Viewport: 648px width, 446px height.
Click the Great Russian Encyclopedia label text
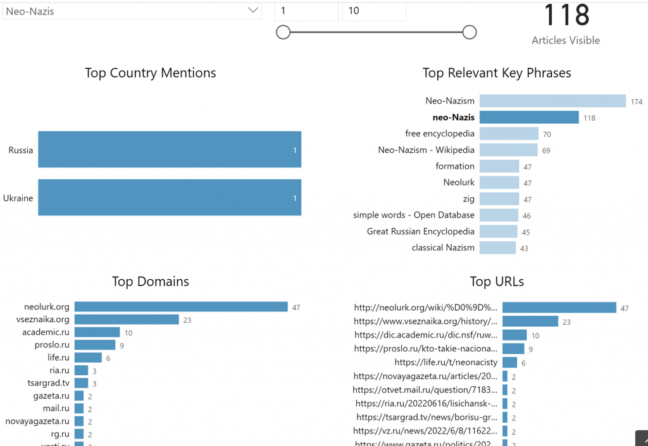pos(421,231)
